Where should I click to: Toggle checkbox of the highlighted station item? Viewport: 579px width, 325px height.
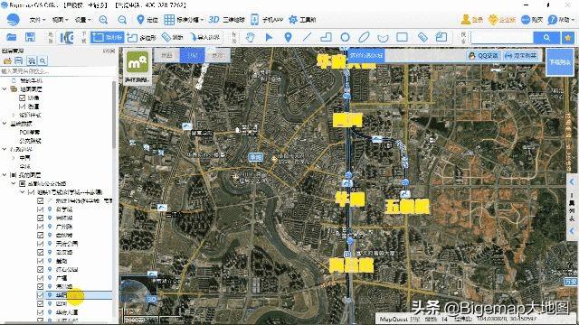tap(40, 295)
